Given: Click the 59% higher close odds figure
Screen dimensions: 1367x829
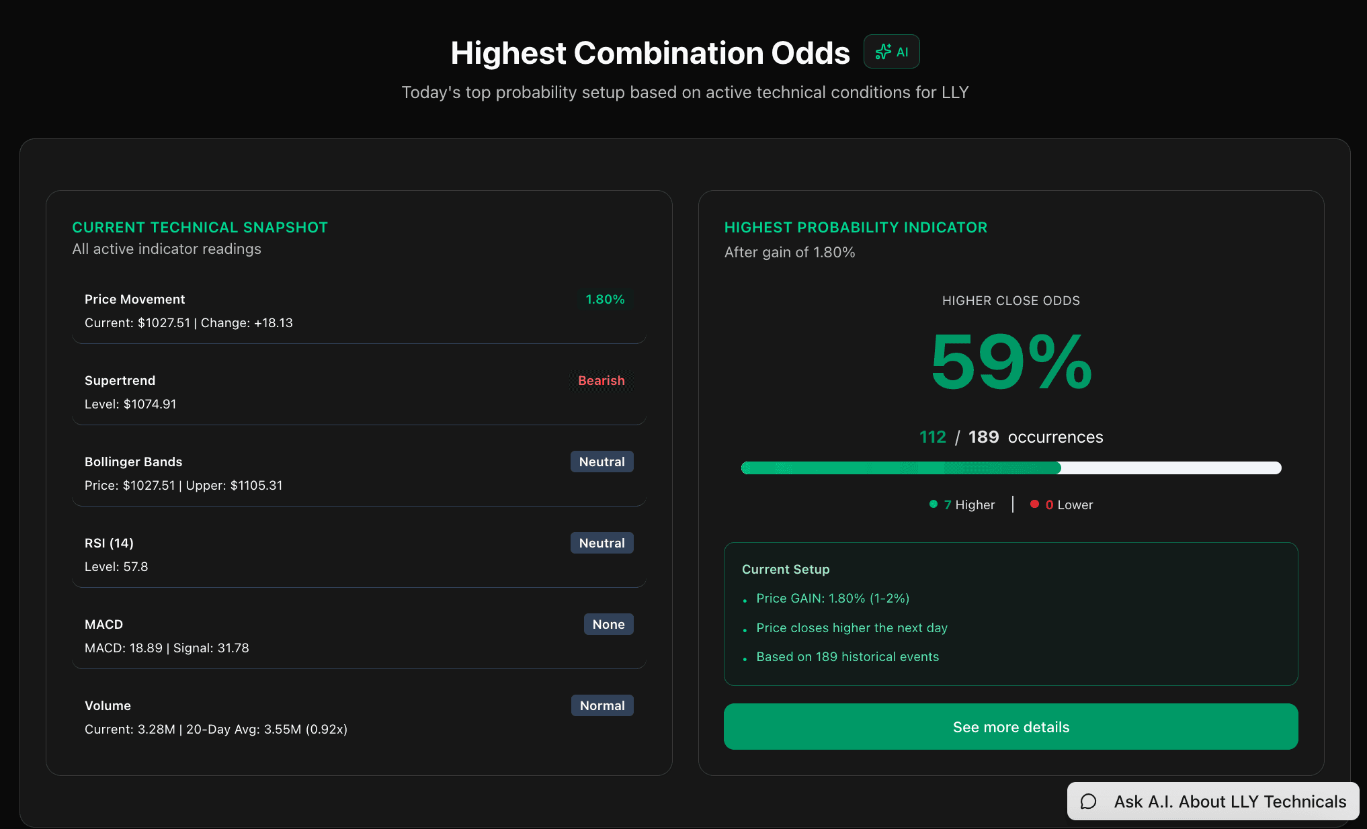Looking at the screenshot, I should [x=1011, y=363].
